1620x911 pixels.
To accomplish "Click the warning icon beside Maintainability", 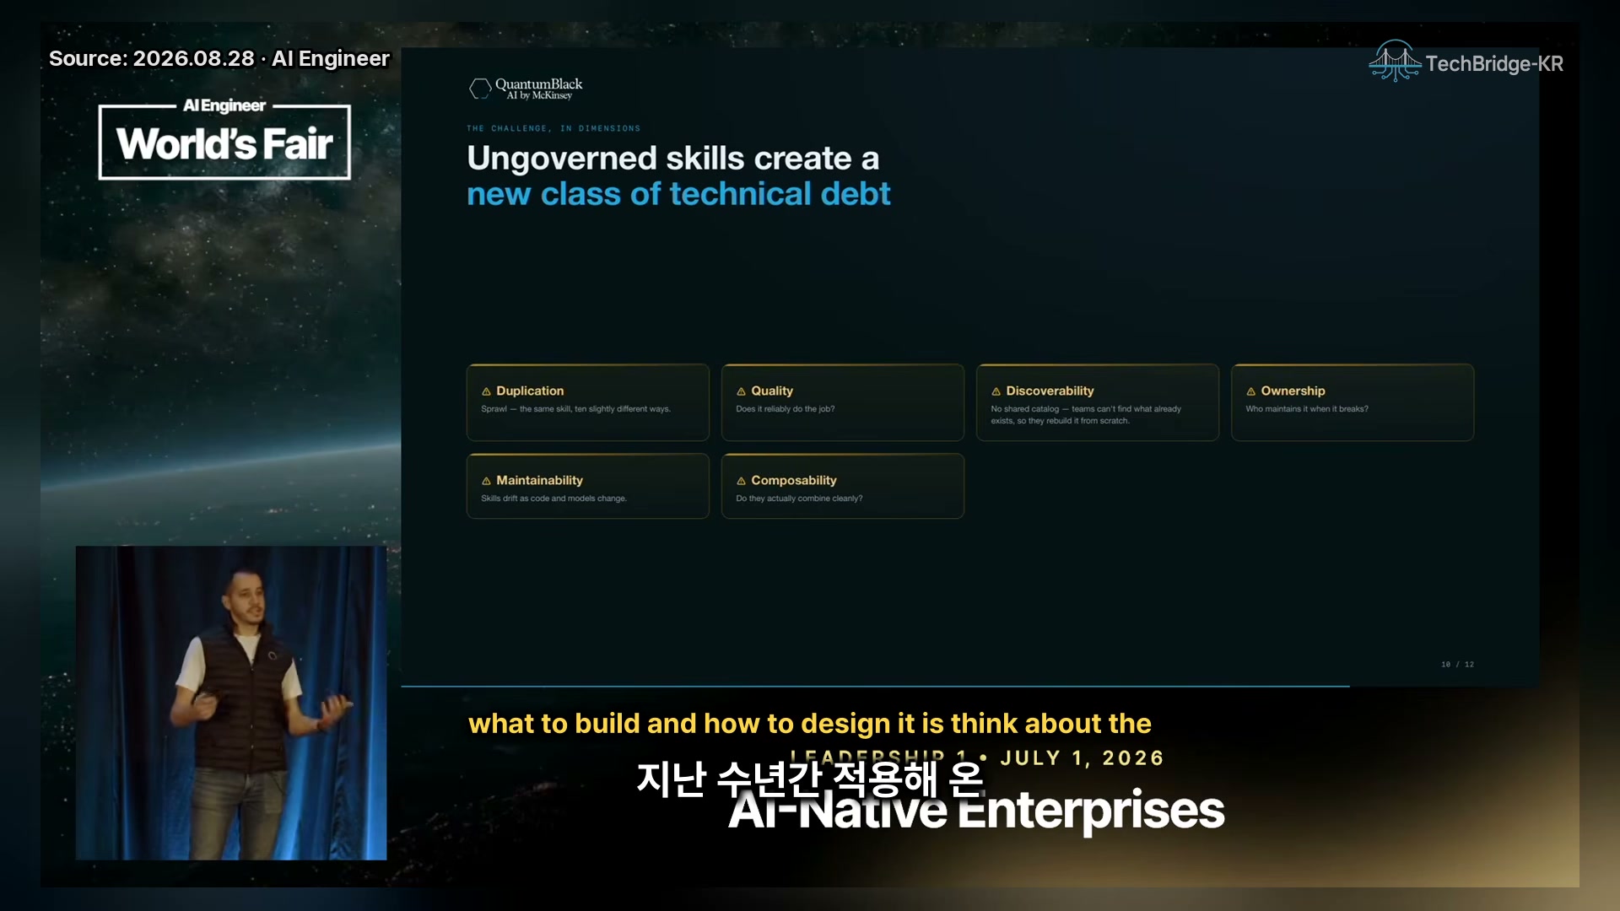I will pos(486,481).
